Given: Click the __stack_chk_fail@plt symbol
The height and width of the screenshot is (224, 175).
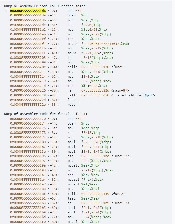Looking at the screenshot, I should pos(133,95).
